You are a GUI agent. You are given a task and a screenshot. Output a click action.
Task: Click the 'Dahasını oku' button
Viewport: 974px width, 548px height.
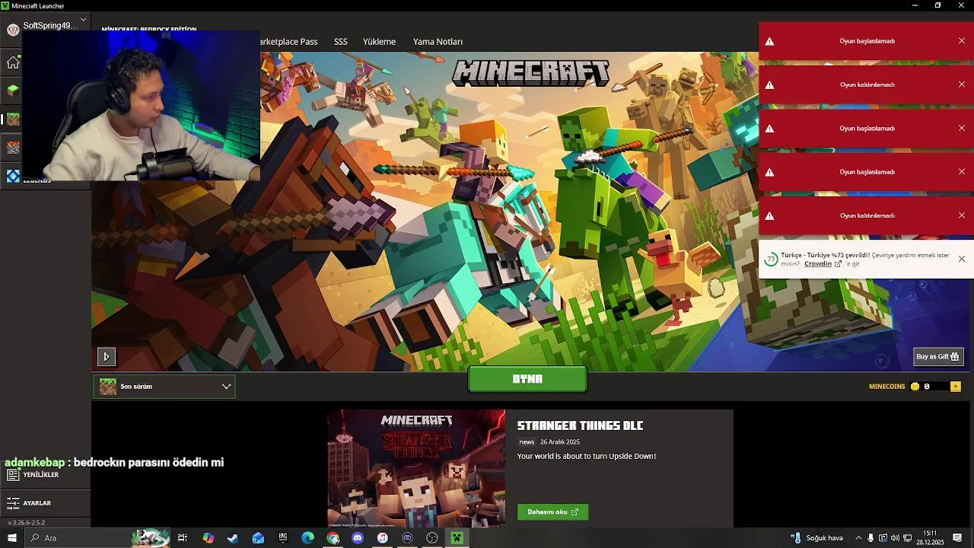(x=552, y=512)
